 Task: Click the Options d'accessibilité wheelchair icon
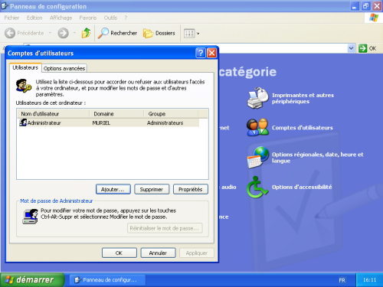257,187
